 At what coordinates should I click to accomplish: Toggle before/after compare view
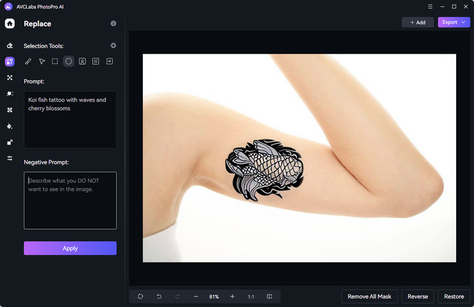(x=270, y=296)
